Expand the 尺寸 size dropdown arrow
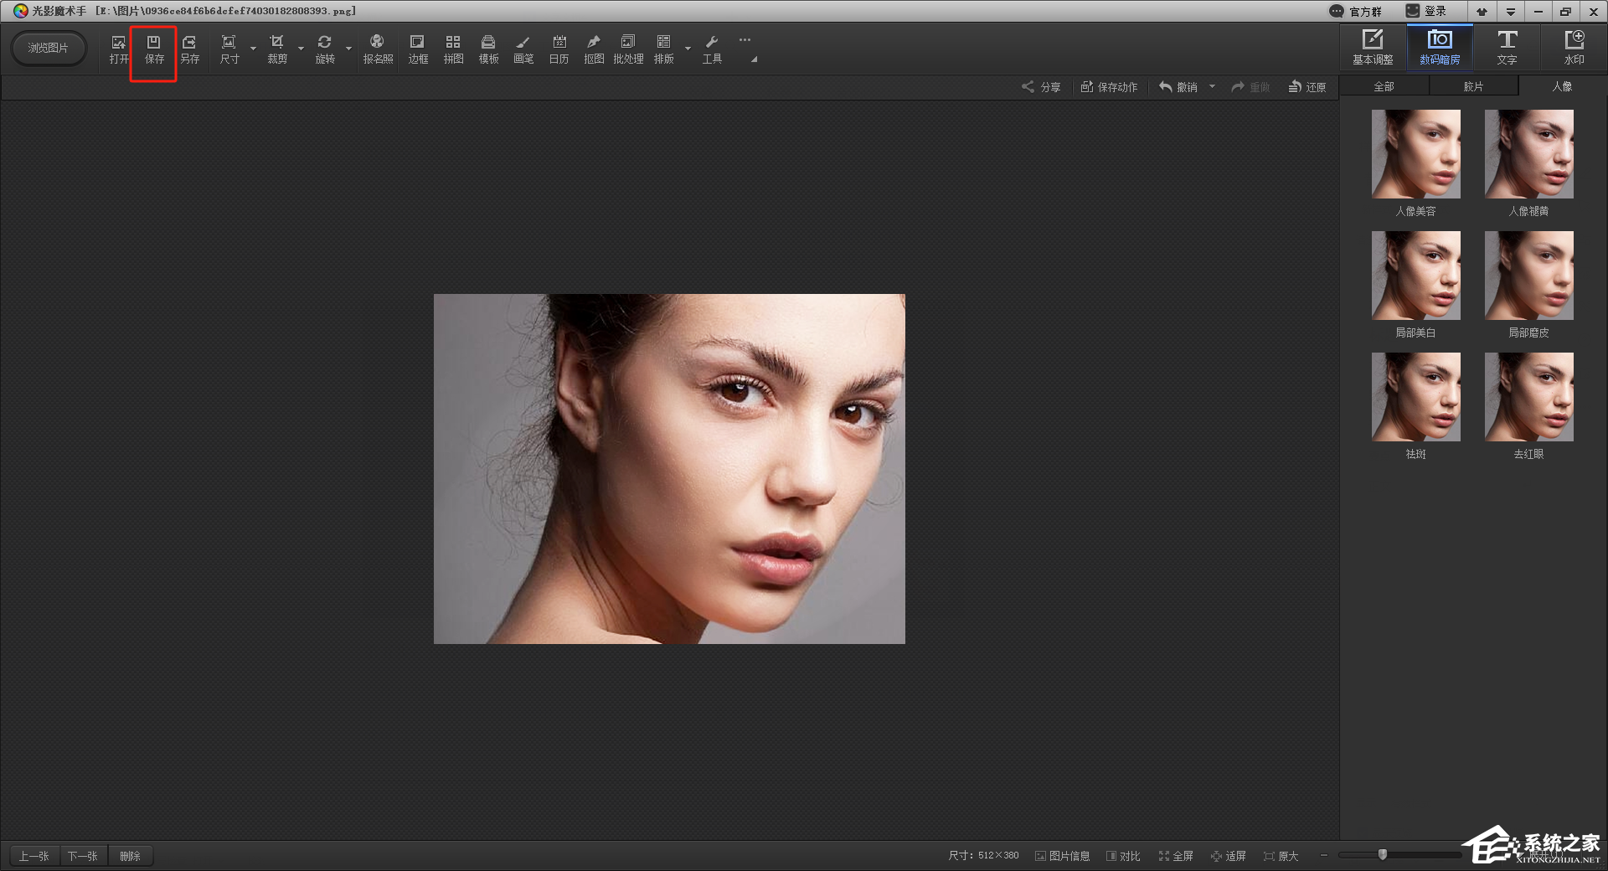 (x=253, y=49)
